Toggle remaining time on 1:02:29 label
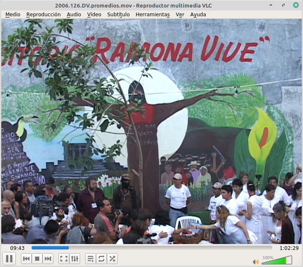The width and height of the screenshot is (303, 267). pyautogui.click(x=289, y=248)
